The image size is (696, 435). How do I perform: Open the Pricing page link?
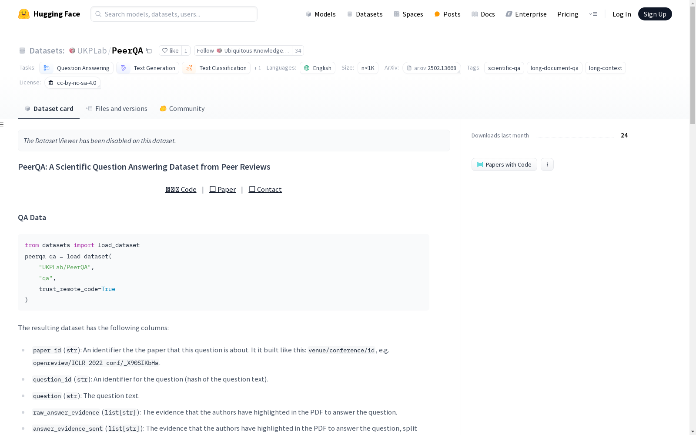(x=568, y=14)
